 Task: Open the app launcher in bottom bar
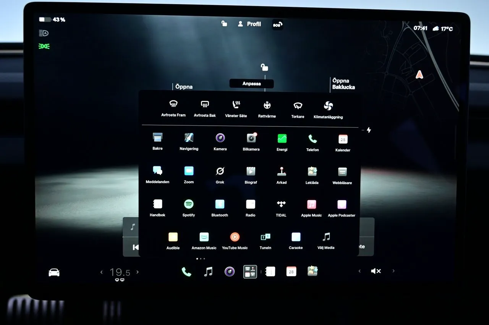click(x=250, y=272)
